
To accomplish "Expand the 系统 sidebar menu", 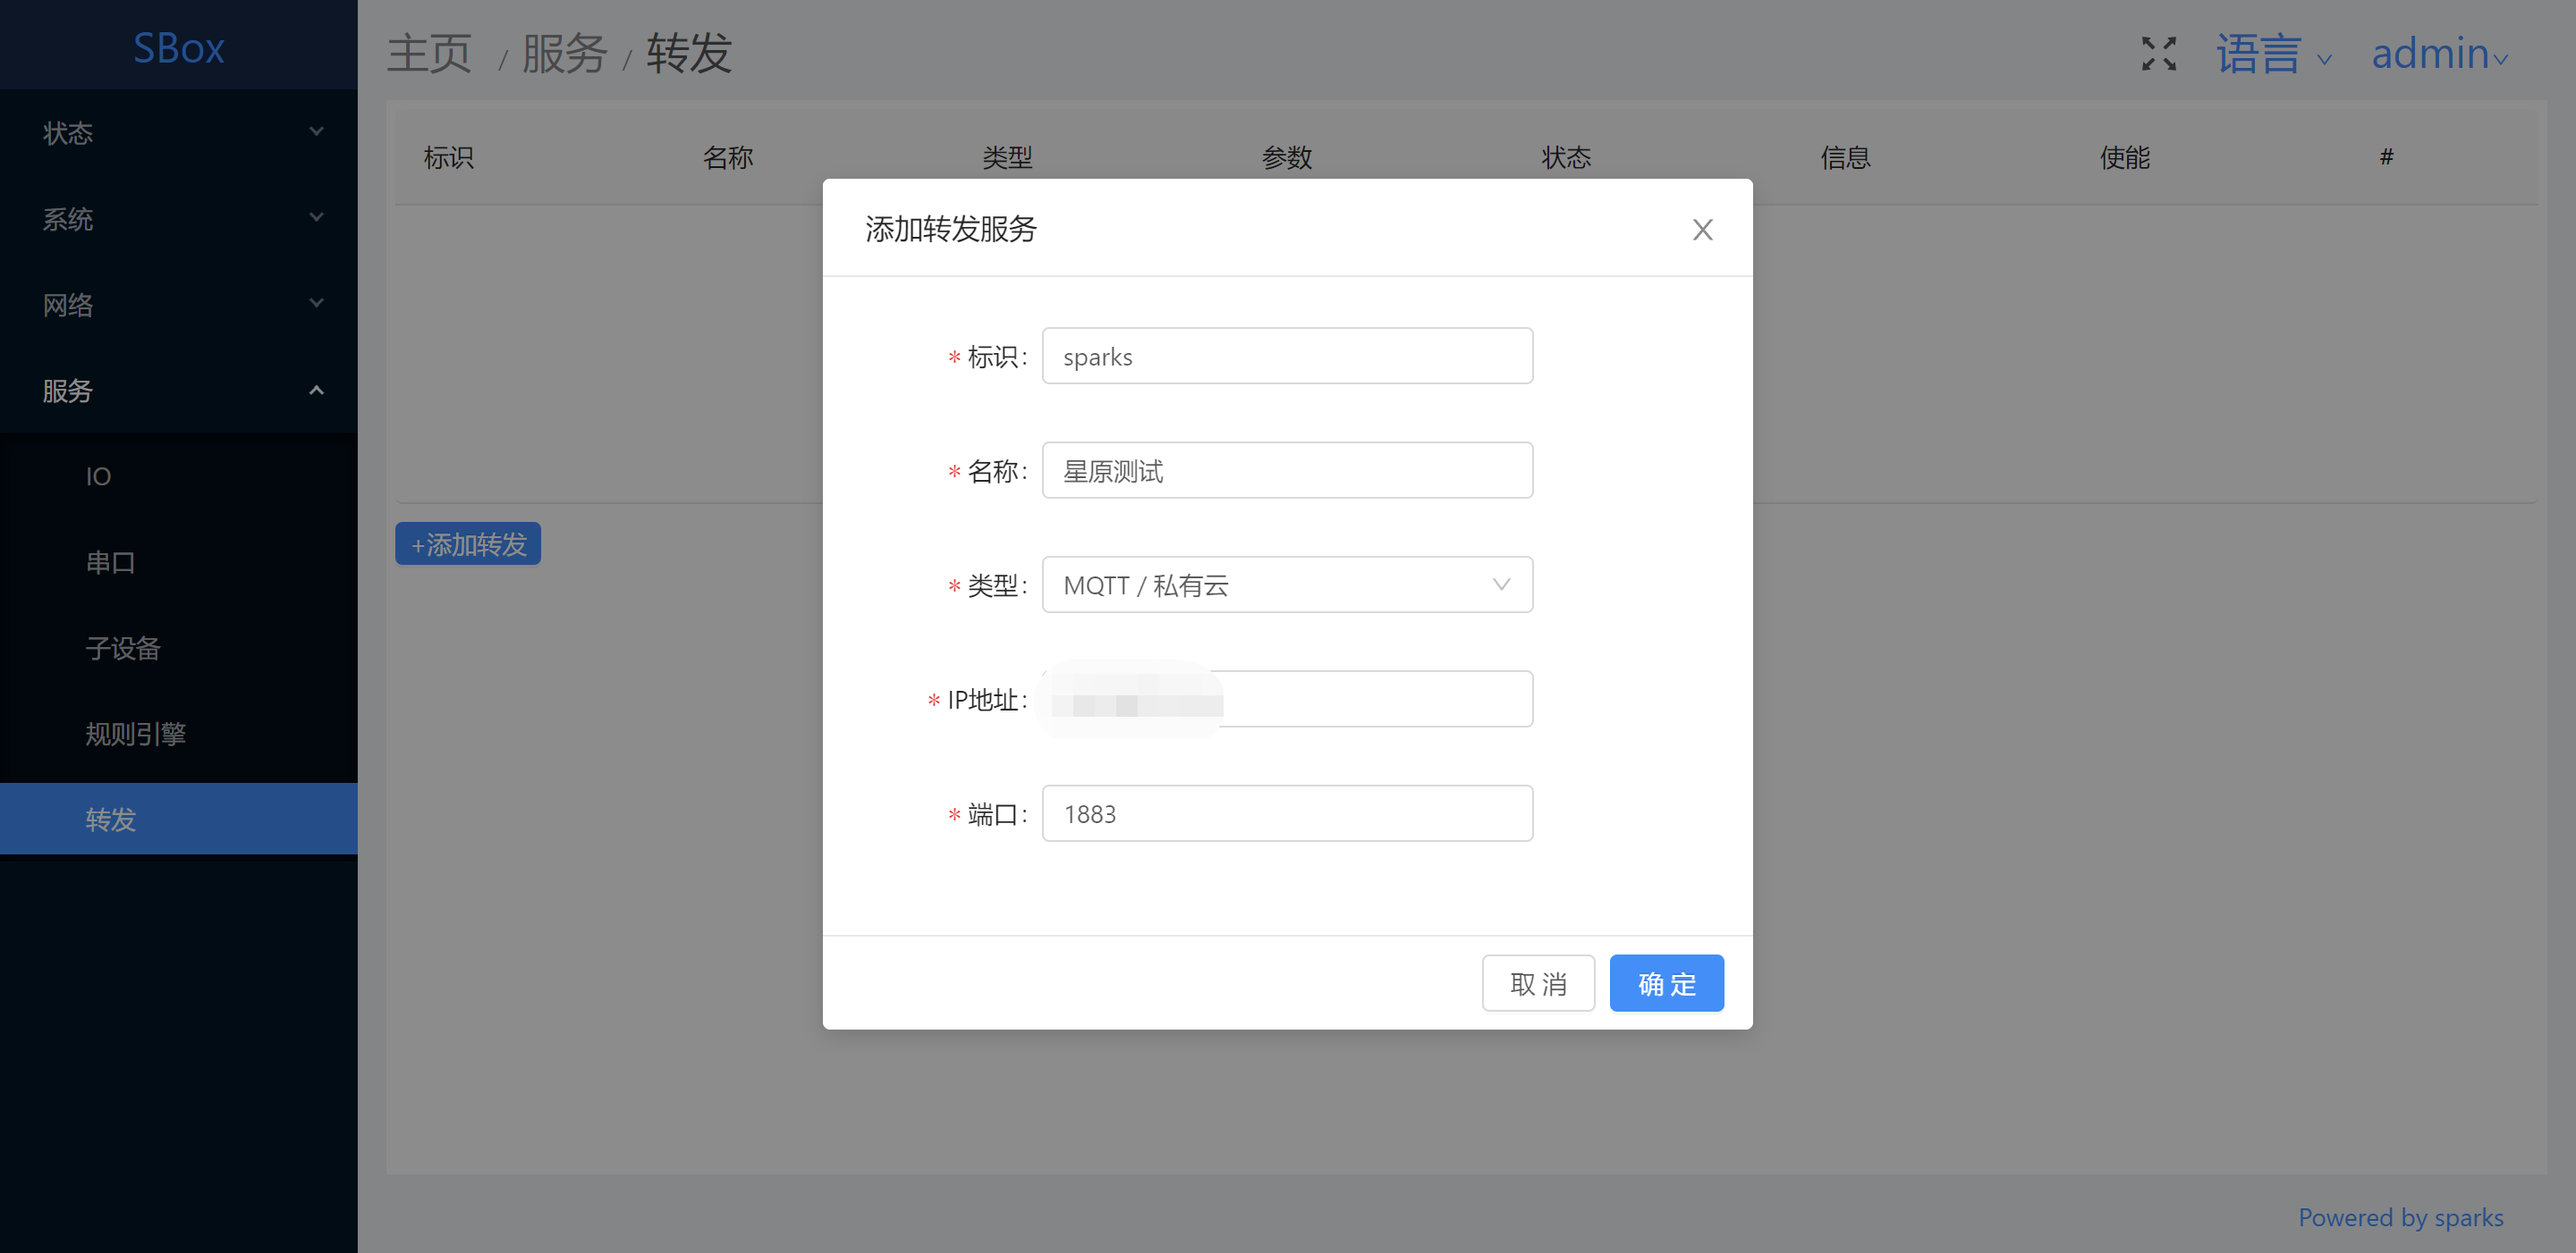I will tap(178, 219).
